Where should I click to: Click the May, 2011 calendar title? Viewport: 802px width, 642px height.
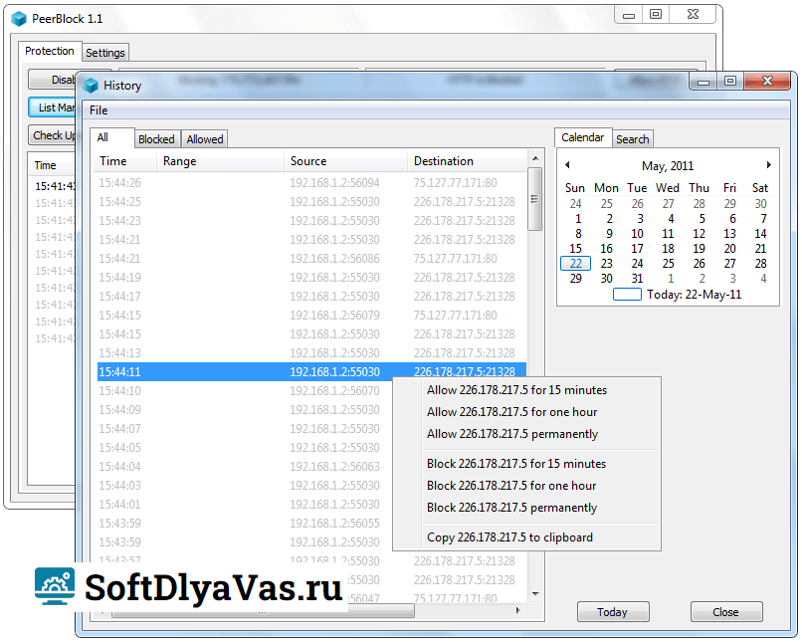pyautogui.click(x=668, y=166)
